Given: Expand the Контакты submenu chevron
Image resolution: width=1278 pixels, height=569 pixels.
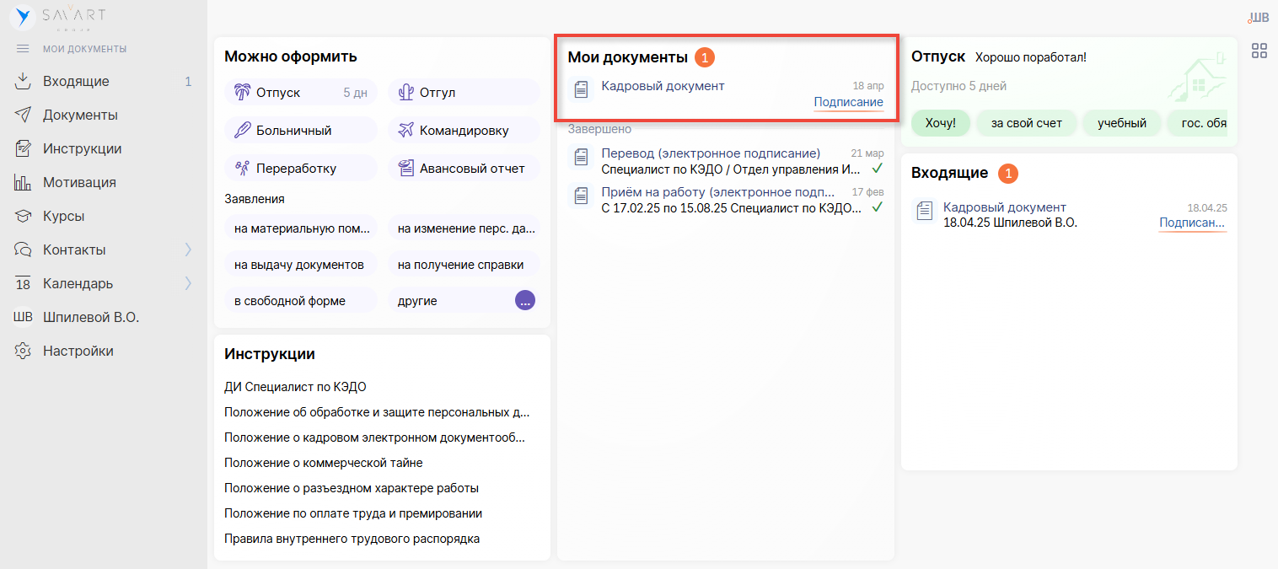Looking at the screenshot, I should (x=188, y=250).
